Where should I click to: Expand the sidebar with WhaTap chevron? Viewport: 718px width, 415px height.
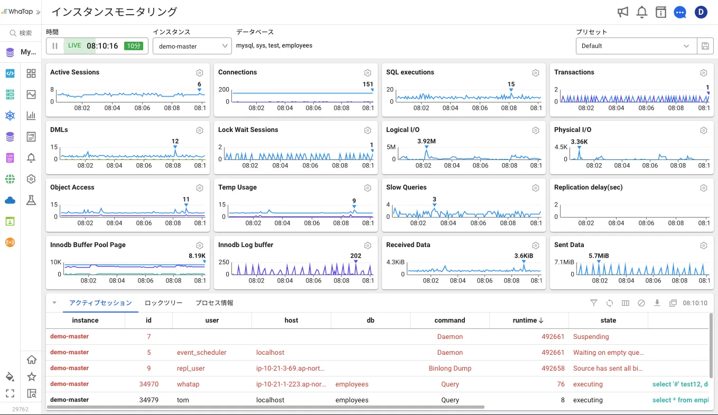coord(38,12)
